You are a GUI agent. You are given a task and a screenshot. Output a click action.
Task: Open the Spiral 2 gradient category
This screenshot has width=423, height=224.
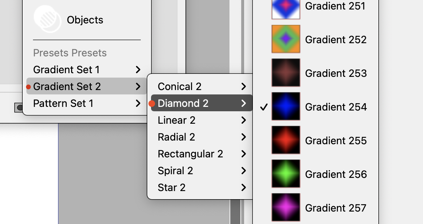175,171
